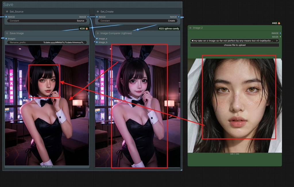Click the images input port on Save Image
The width and height of the screenshot is (294, 187).
click(x=6, y=39)
